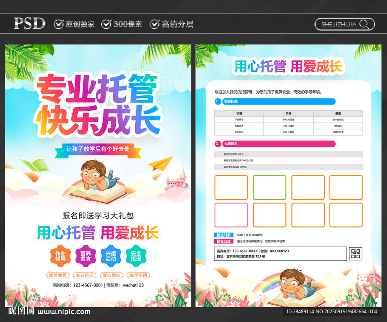This screenshot has height=322, width=387.
Task: Click the green-bordered empty photo box
Action: (x=269, y=187)
